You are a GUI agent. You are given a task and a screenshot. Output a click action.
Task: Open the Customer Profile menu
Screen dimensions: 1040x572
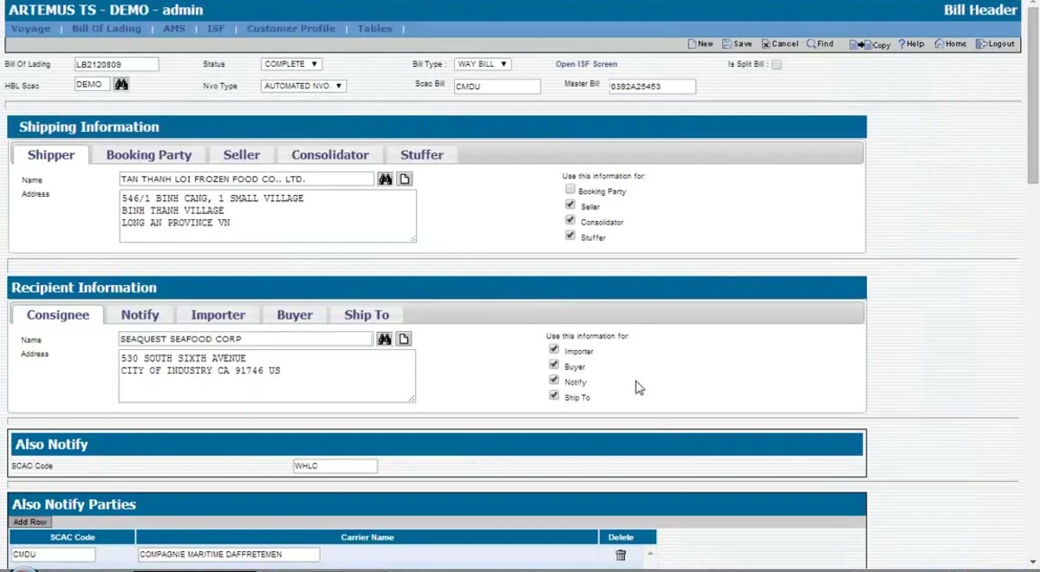pyautogui.click(x=291, y=29)
